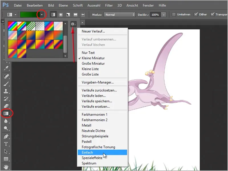Choose Diamond gradient style
The height and width of the screenshot is (171, 228).
[83, 15]
